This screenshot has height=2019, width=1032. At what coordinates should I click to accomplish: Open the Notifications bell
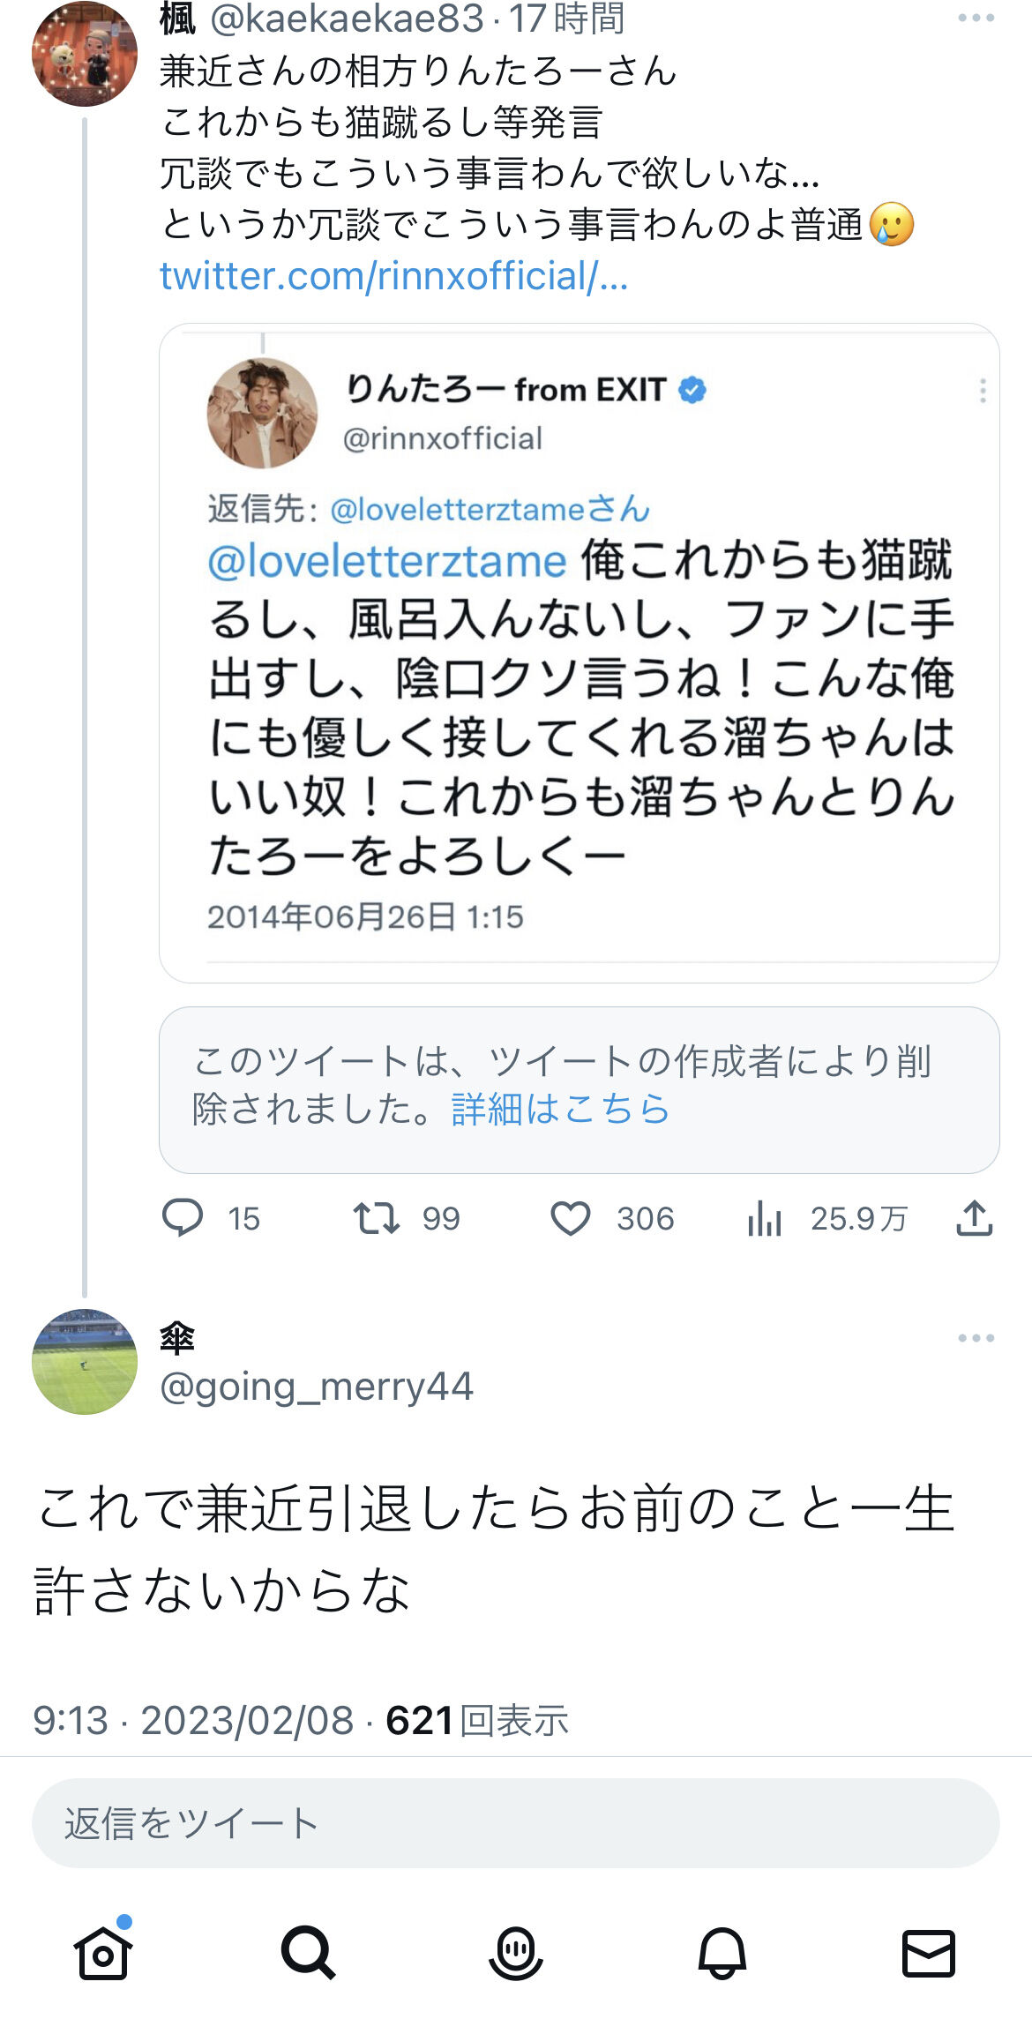click(722, 1953)
